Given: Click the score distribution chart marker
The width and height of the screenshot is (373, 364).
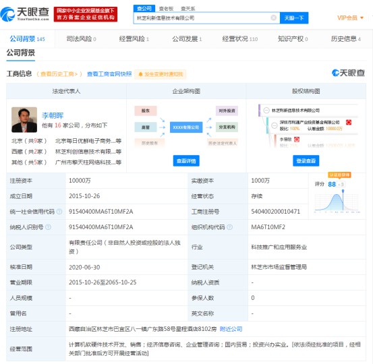Looking at the screenshot, I should tap(343, 191).
